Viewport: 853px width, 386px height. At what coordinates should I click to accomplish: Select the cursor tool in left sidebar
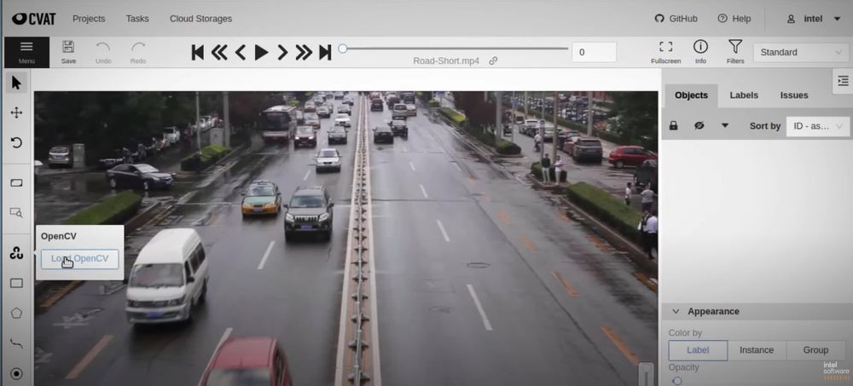(16, 83)
